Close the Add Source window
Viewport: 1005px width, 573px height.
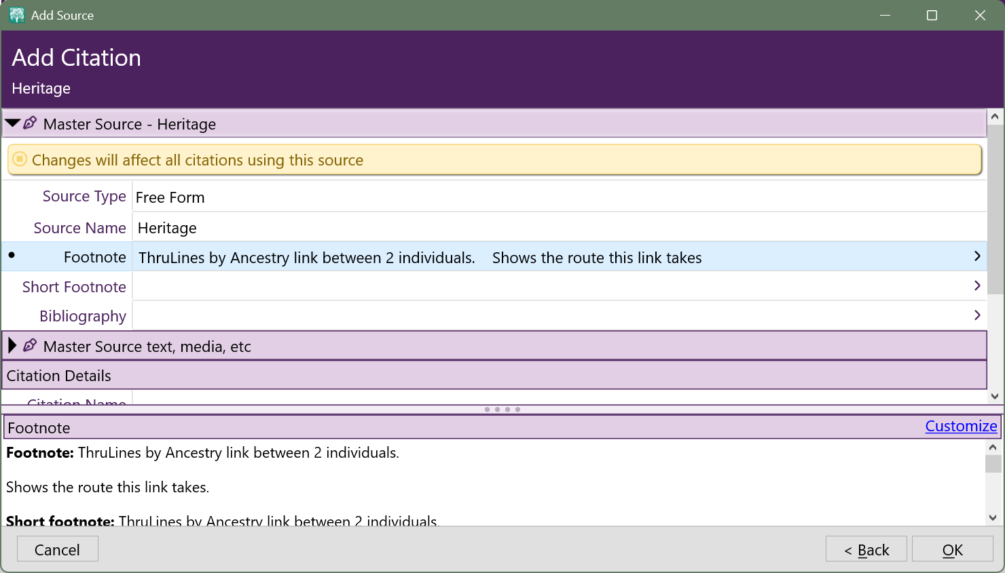pos(980,15)
